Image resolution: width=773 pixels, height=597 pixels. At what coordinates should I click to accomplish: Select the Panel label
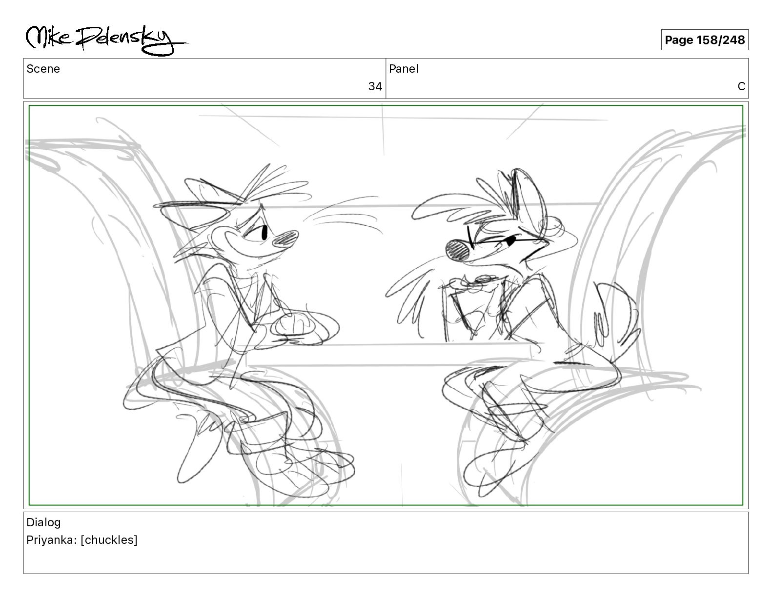coord(404,69)
